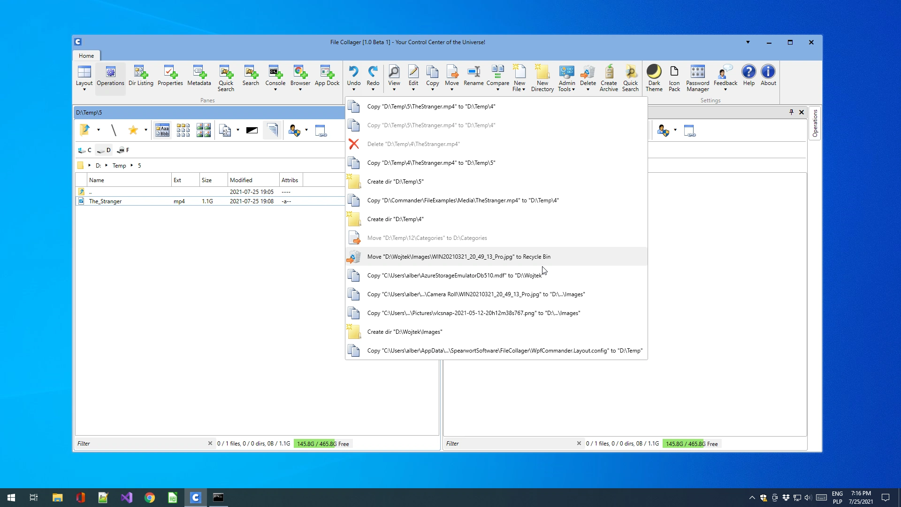901x507 pixels.
Task: Click the Temp breadcrumb segment
Action: [119, 165]
